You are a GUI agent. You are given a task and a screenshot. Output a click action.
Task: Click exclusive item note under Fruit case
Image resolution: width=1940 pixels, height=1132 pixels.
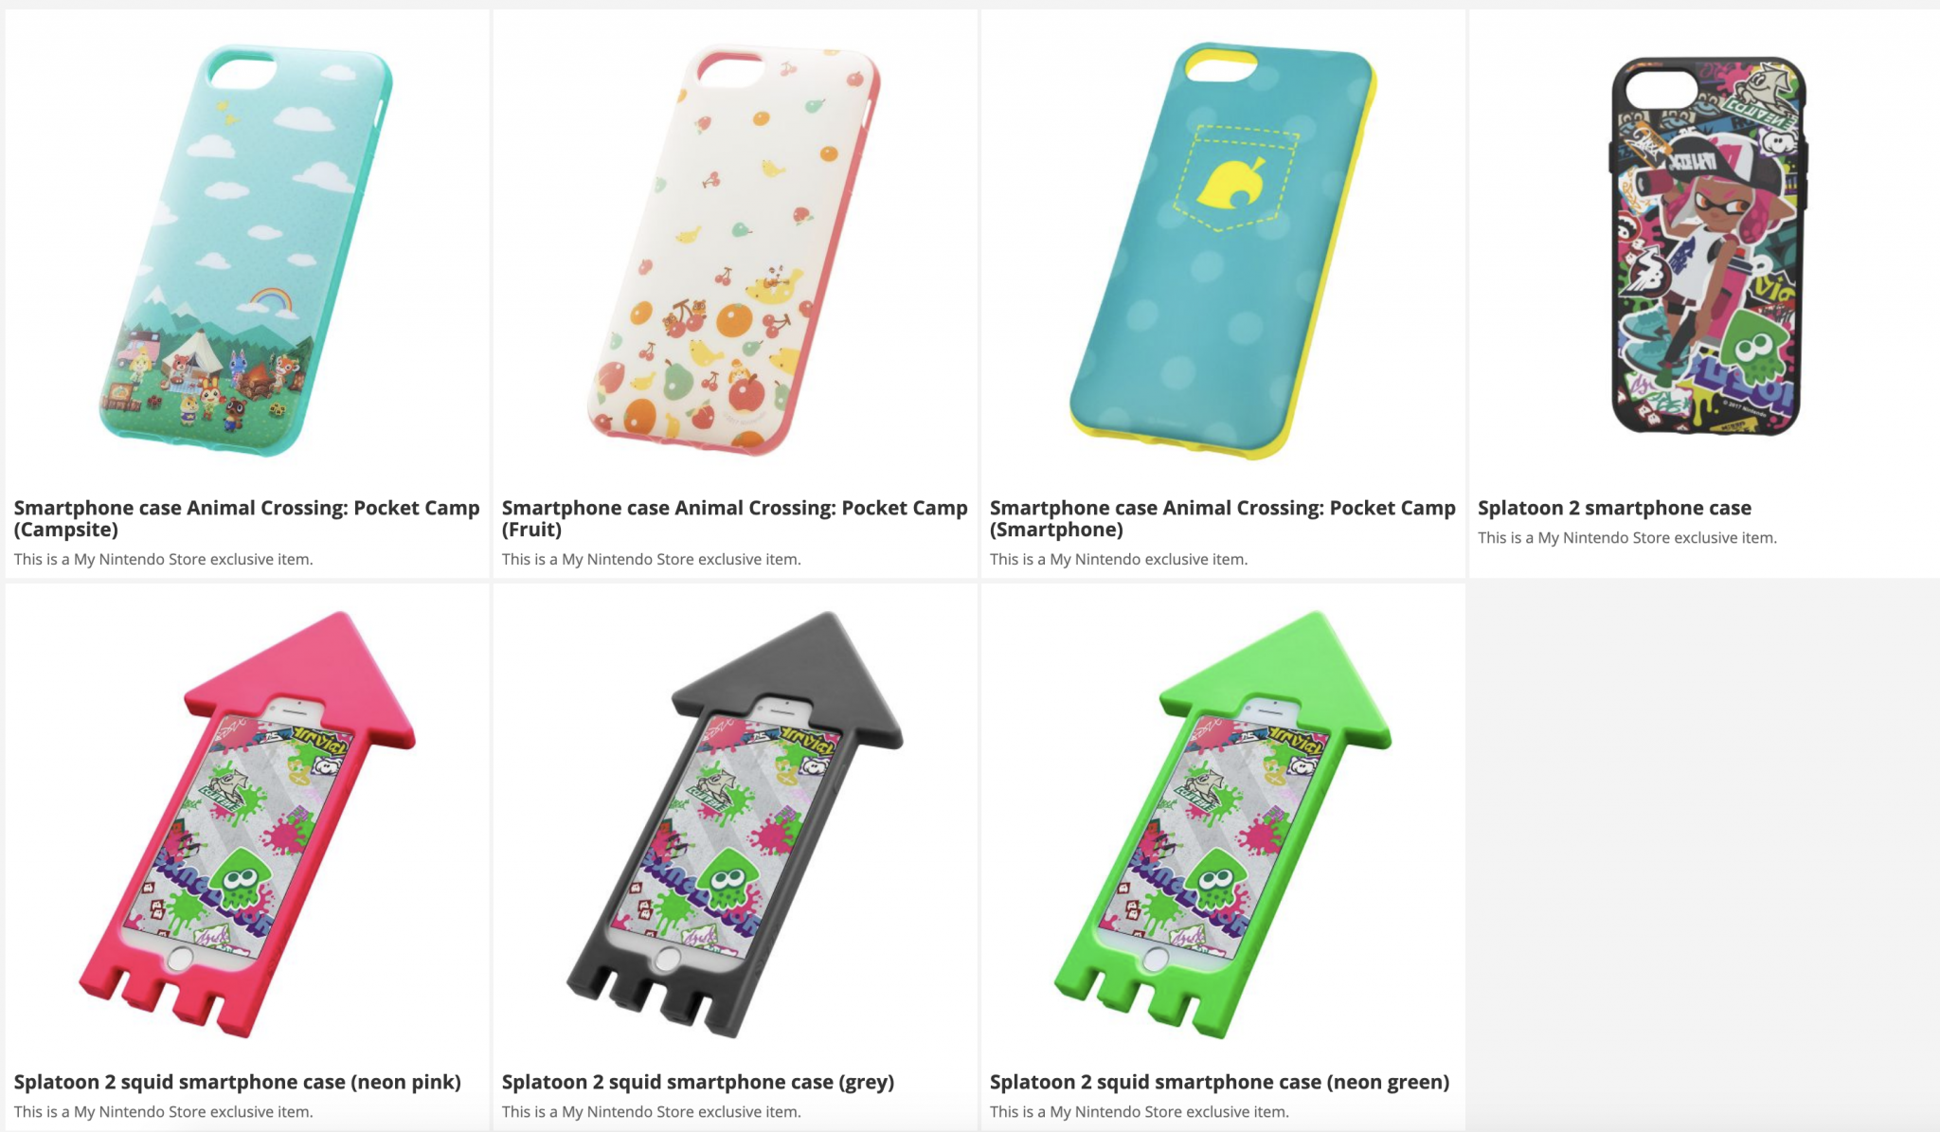point(651,559)
